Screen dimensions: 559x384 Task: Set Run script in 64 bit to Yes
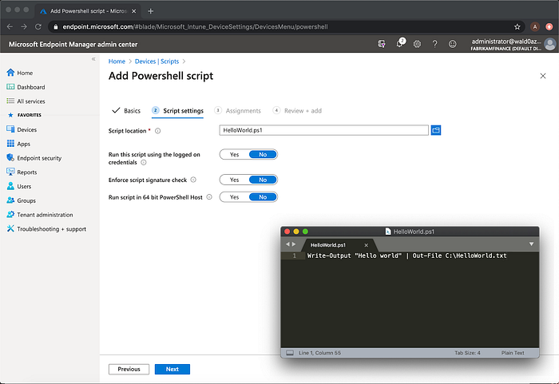[234, 197]
